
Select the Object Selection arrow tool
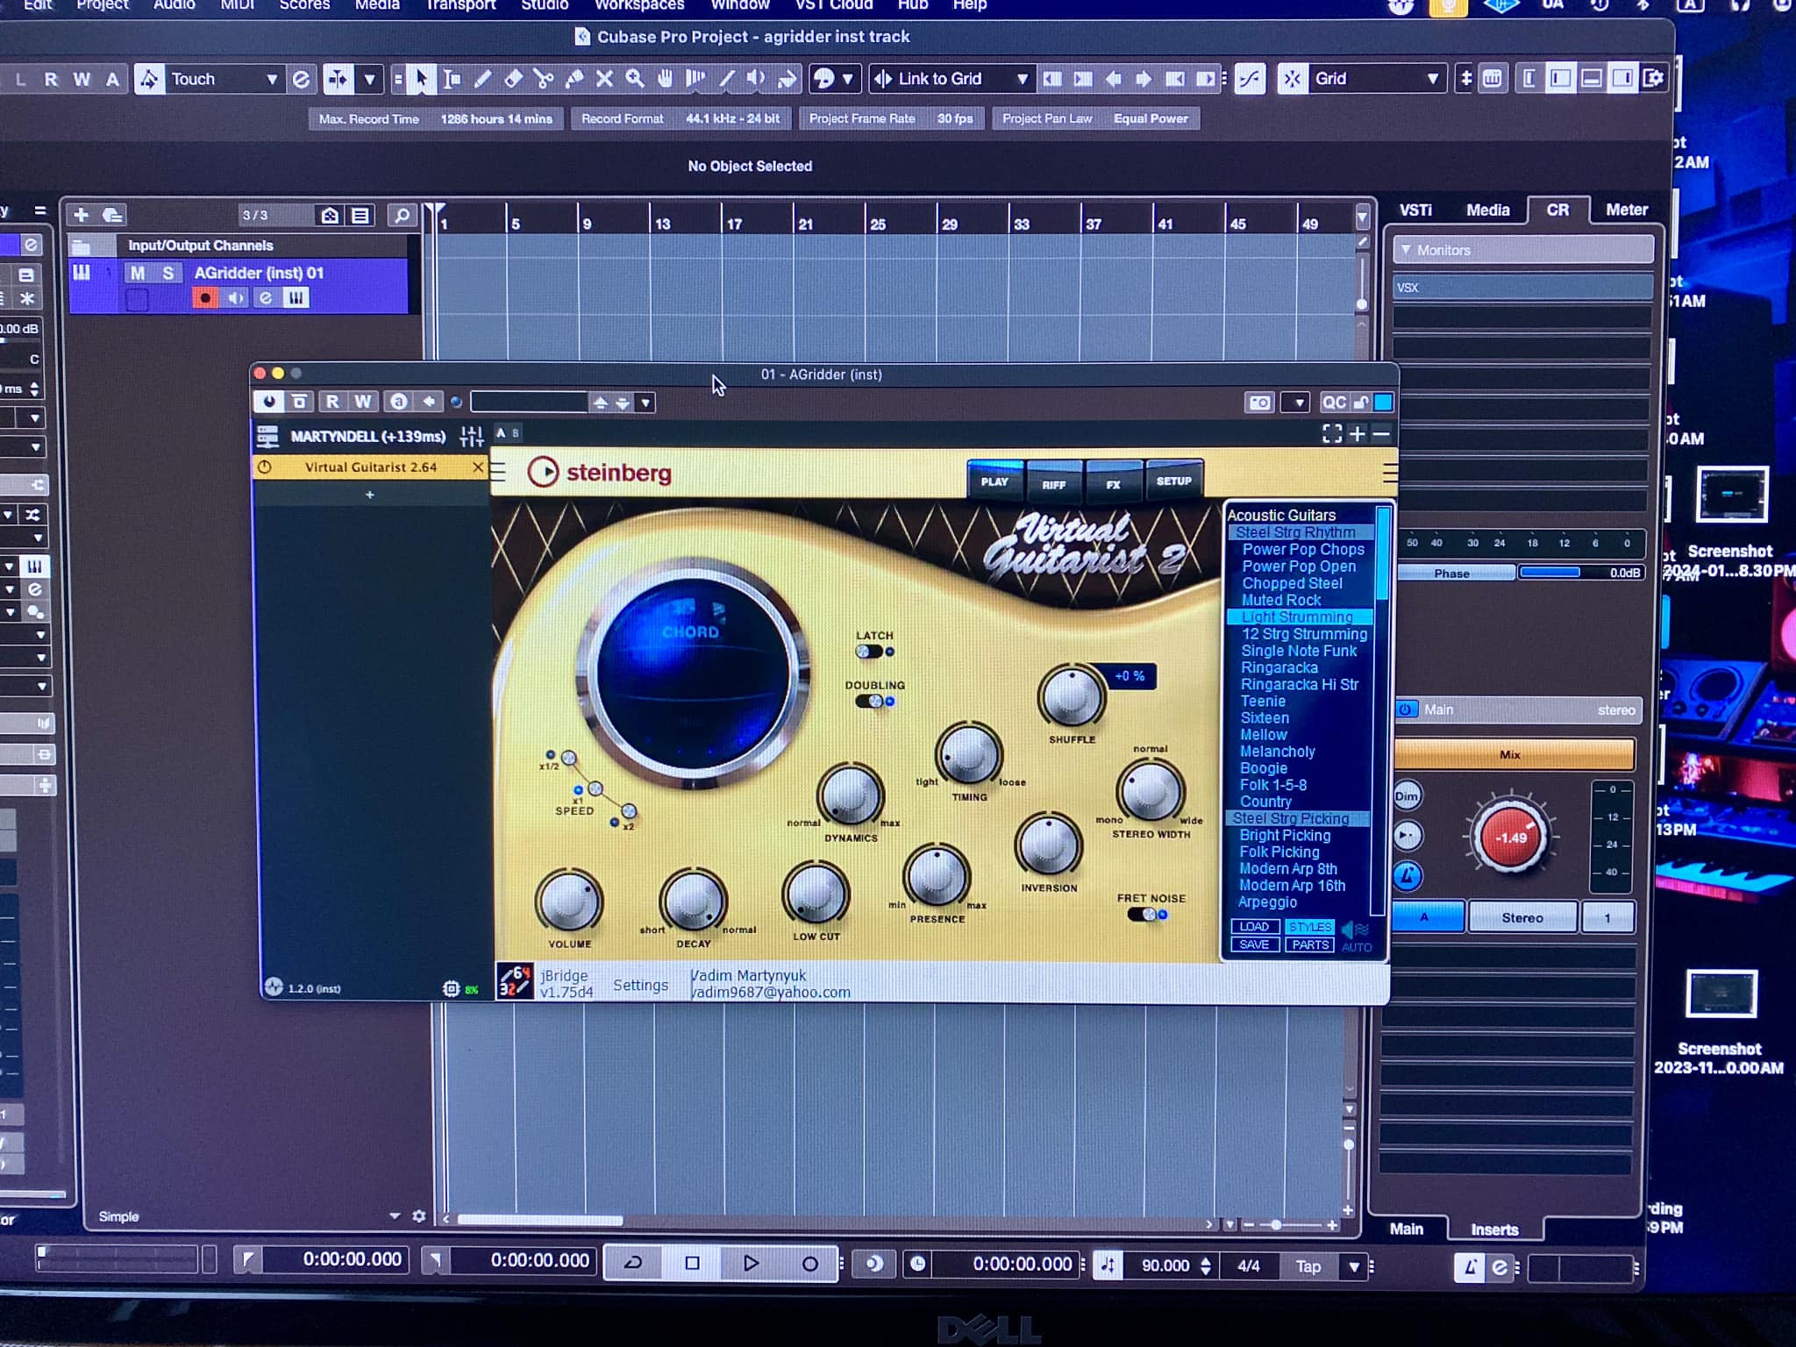click(421, 79)
